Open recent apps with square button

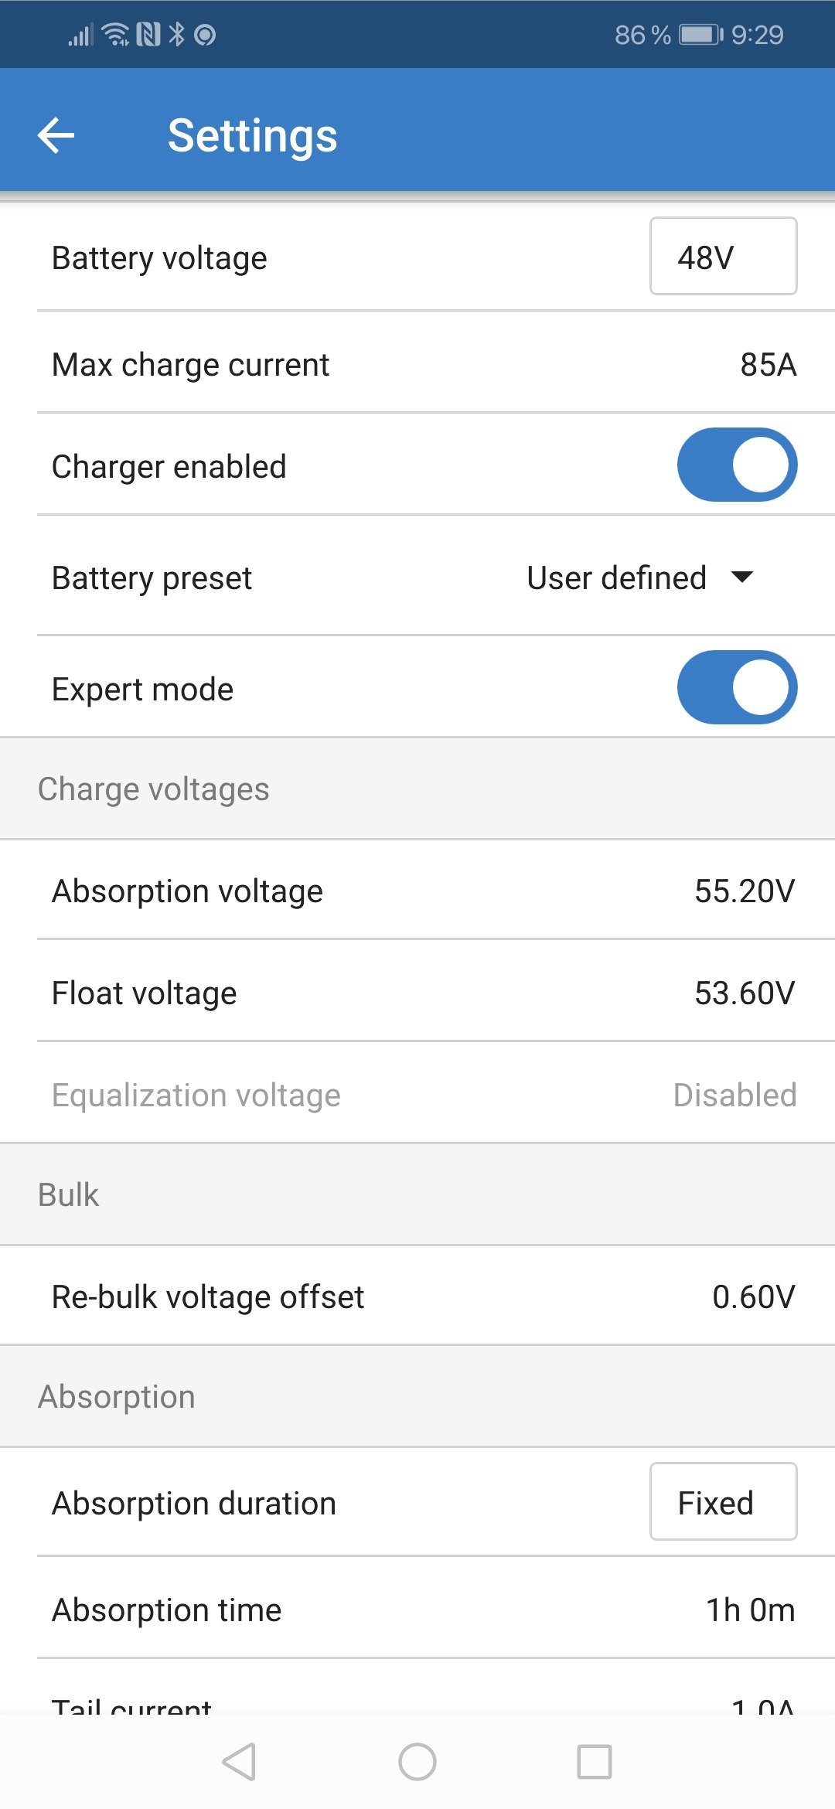pyautogui.click(x=594, y=1762)
